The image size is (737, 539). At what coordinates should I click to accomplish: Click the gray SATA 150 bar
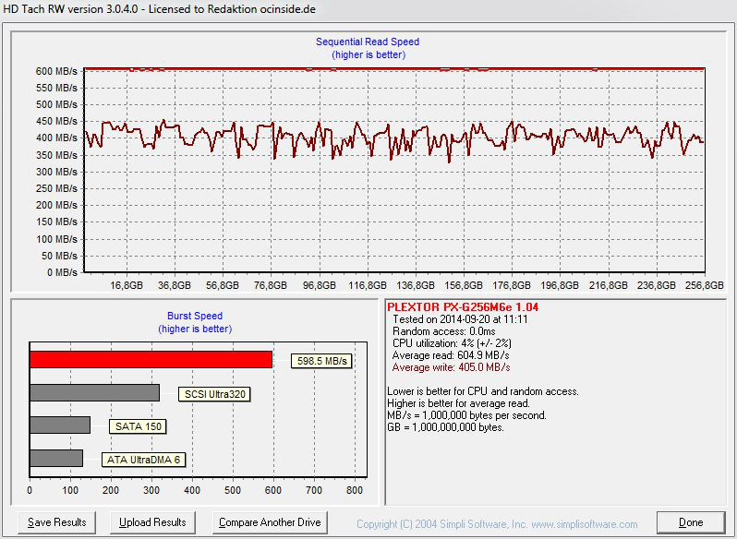point(60,425)
